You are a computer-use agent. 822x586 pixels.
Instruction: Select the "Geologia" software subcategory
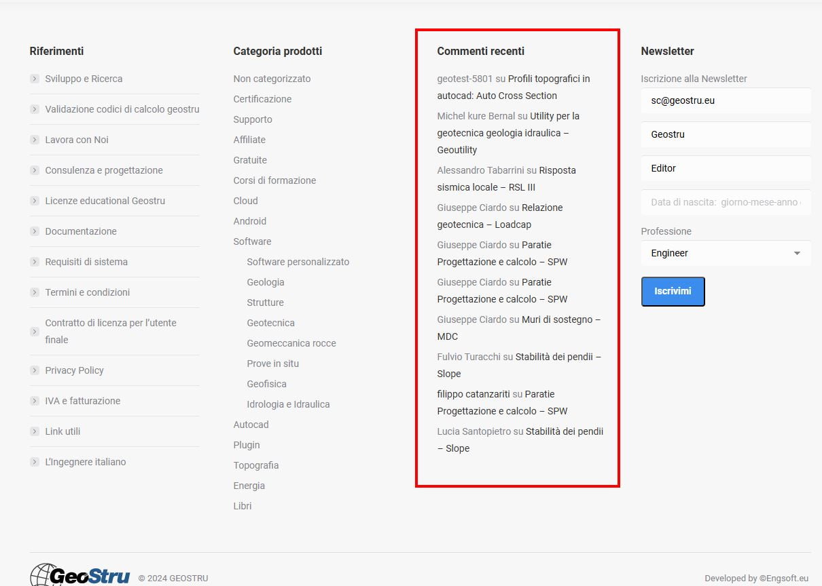point(266,282)
